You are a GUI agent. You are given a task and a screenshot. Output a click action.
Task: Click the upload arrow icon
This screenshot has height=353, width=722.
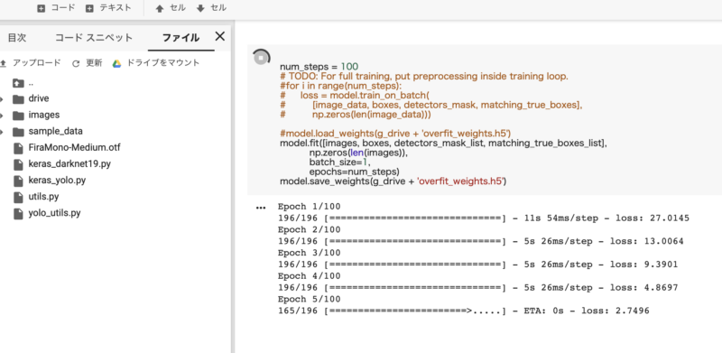(x=4, y=63)
